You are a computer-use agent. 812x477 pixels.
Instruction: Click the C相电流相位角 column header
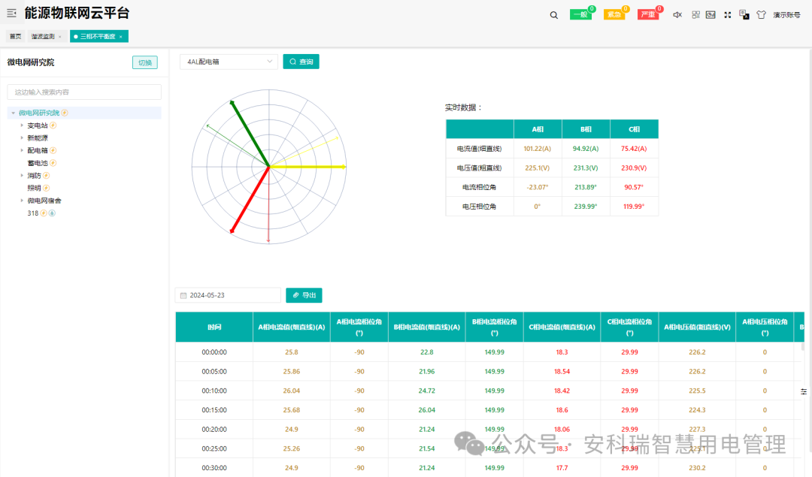click(x=629, y=327)
